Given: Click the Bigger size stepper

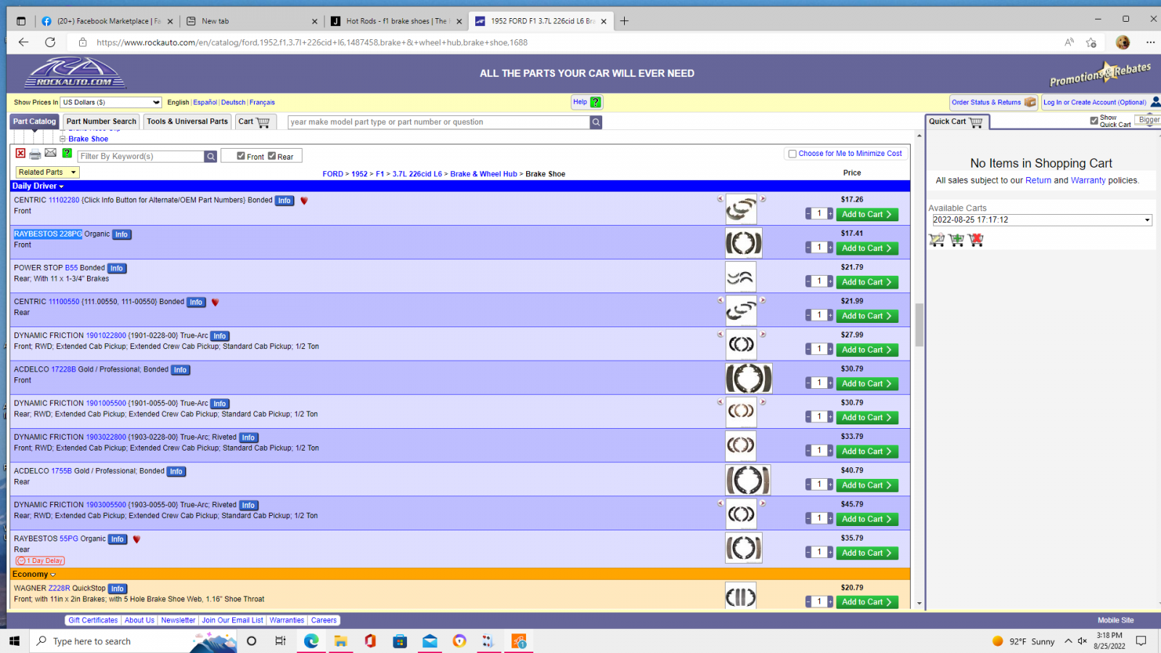Looking at the screenshot, I should 1148,120.
